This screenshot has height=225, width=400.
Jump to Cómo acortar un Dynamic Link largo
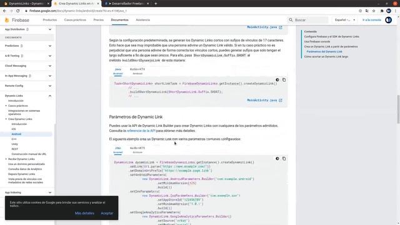tap(326, 57)
